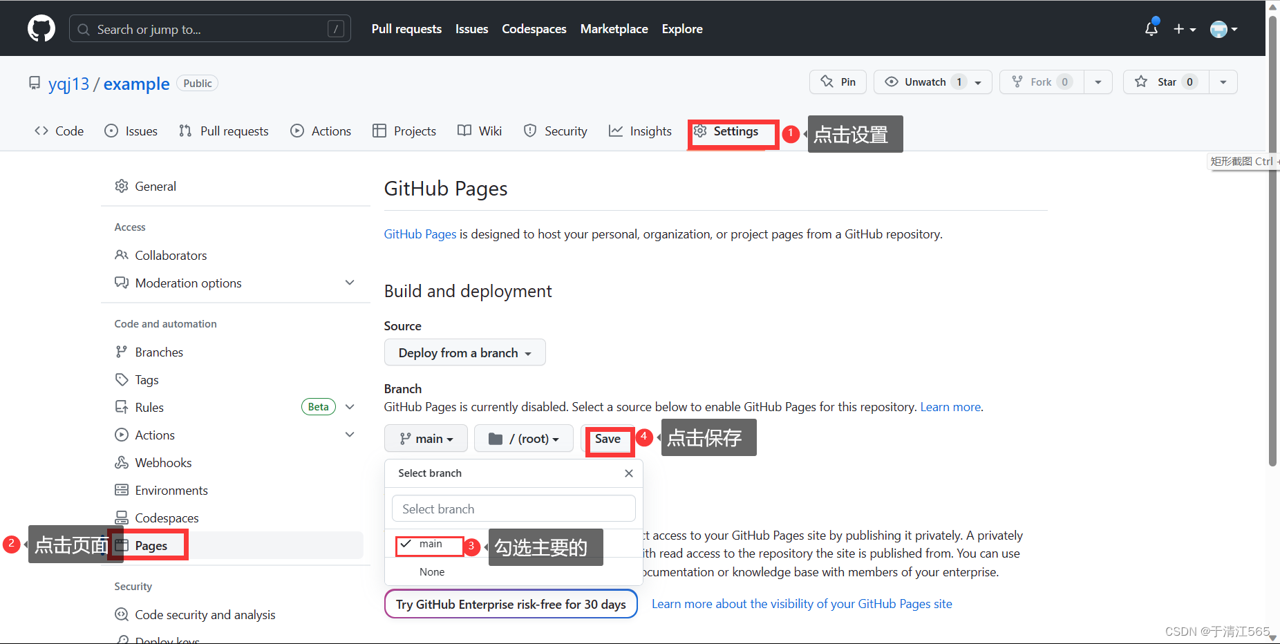The width and height of the screenshot is (1280, 644).
Task: Expand the Rules chevron
Action: click(x=350, y=407)
